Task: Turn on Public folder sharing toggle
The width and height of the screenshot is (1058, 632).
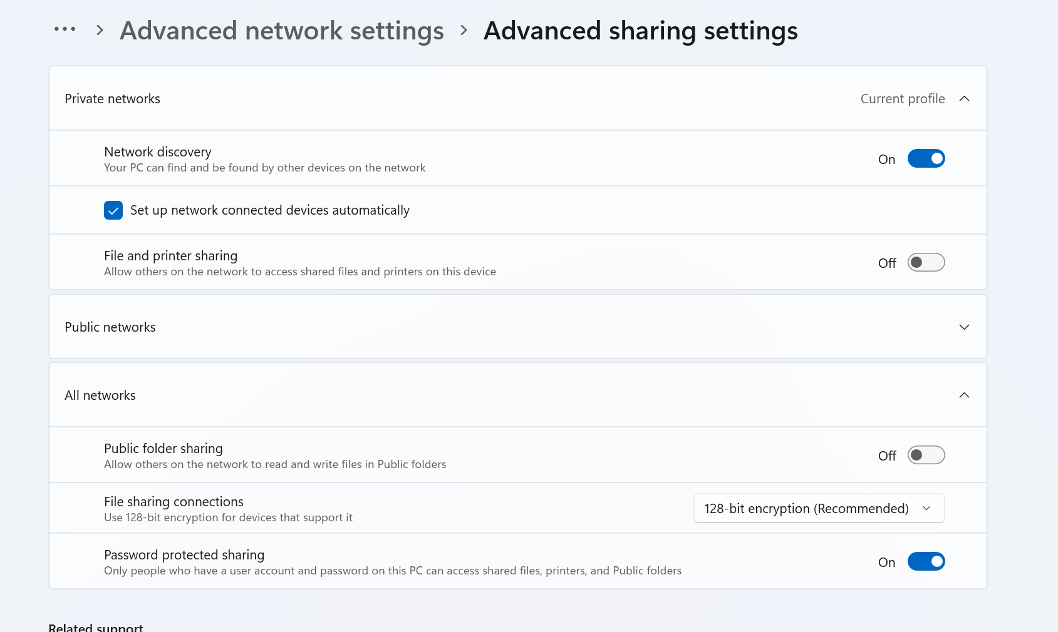Action: tap(926, 456)
